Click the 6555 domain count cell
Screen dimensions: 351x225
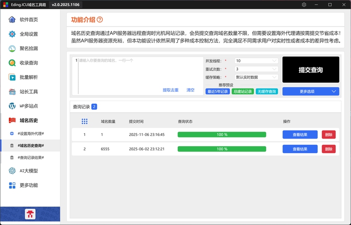click(105, 149)
